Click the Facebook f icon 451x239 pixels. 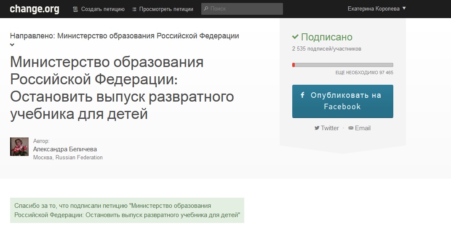click(x=303, y=95)
